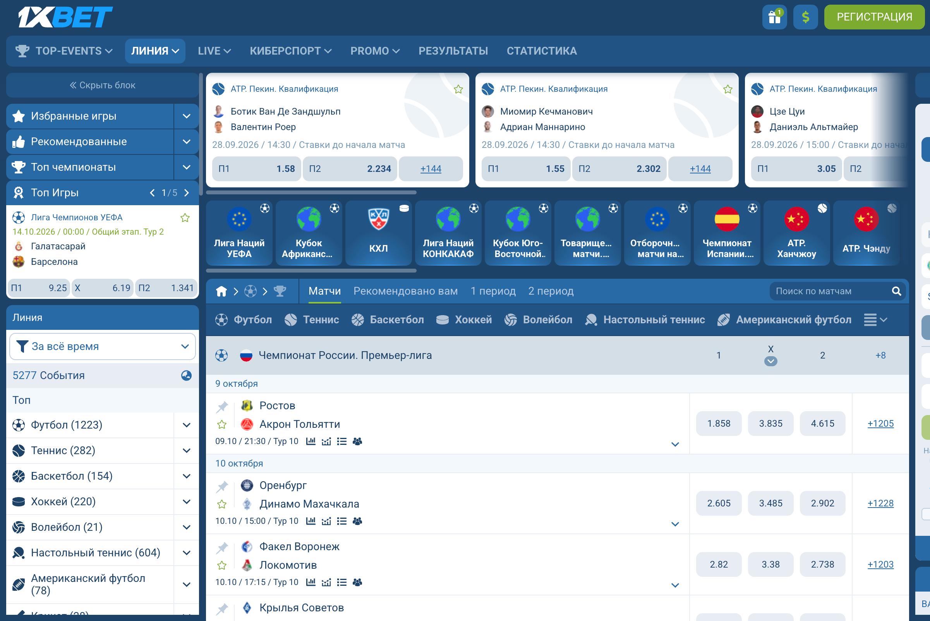Expand the Избранные игры section
This screenshot has width=930, height=621.
pyautogui.click(x=187, y=116)
